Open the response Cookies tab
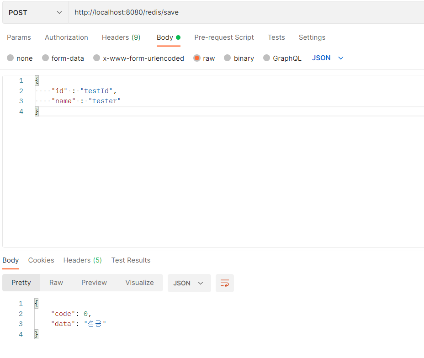This screenshot has width=424, height=358. (x=41, y=260)
